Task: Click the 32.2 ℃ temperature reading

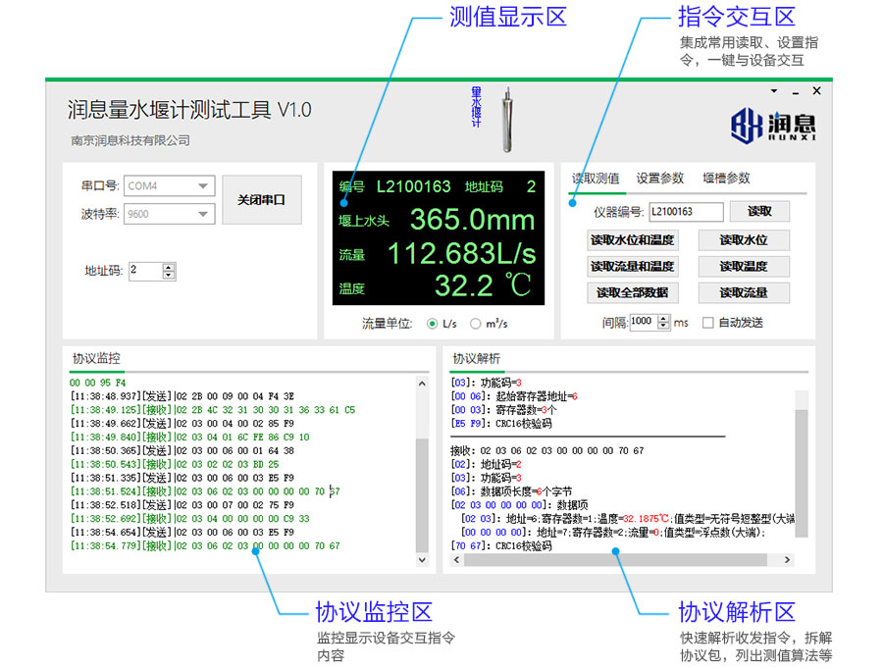Action: [x=483, y=284]
